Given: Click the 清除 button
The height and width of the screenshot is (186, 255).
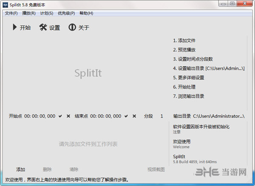Looking at the screenshot, I should click(74, 169).
